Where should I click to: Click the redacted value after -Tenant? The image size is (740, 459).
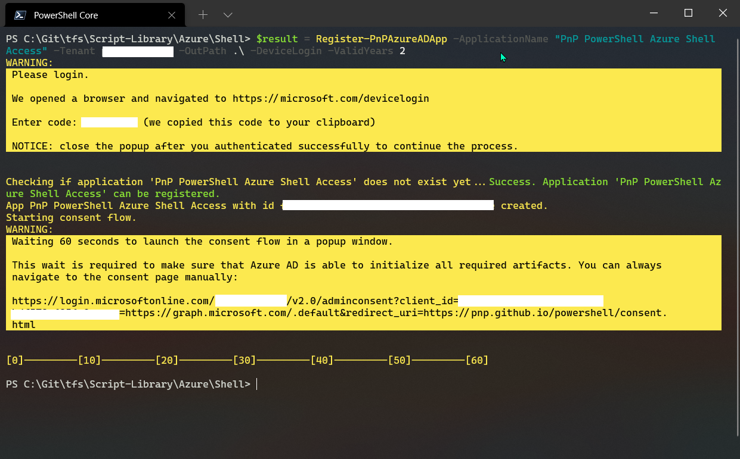pyautogui.click(x=137, y=51)
